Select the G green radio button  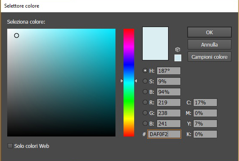pos(145,113)
